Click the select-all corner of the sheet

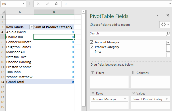pyautogui.click(x=2, y=12)
